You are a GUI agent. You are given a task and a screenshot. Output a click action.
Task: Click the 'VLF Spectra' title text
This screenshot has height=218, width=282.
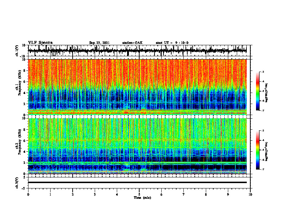point(40,43)
